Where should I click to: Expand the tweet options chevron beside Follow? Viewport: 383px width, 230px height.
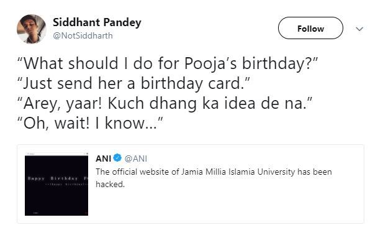click(359, 29)
